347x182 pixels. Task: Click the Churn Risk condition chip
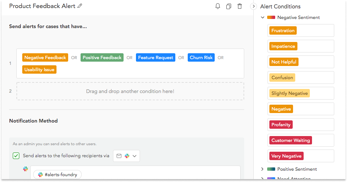tap(201, 58)
